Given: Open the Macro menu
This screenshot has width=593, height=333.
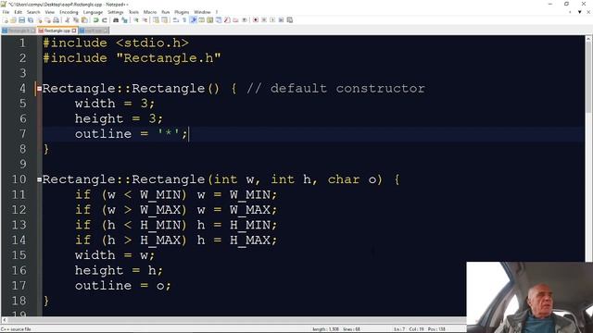Looking at the screenshot, I should [x=150, y=12].
